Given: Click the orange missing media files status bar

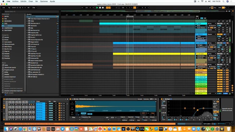Looking at the screenshot, I should point(90,124).
